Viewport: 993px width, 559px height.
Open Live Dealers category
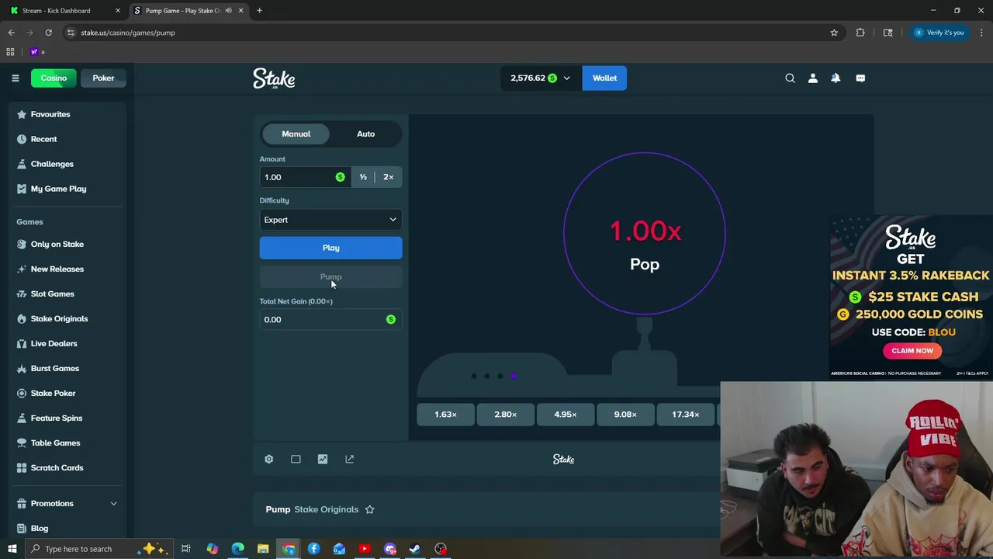point(54,343)
